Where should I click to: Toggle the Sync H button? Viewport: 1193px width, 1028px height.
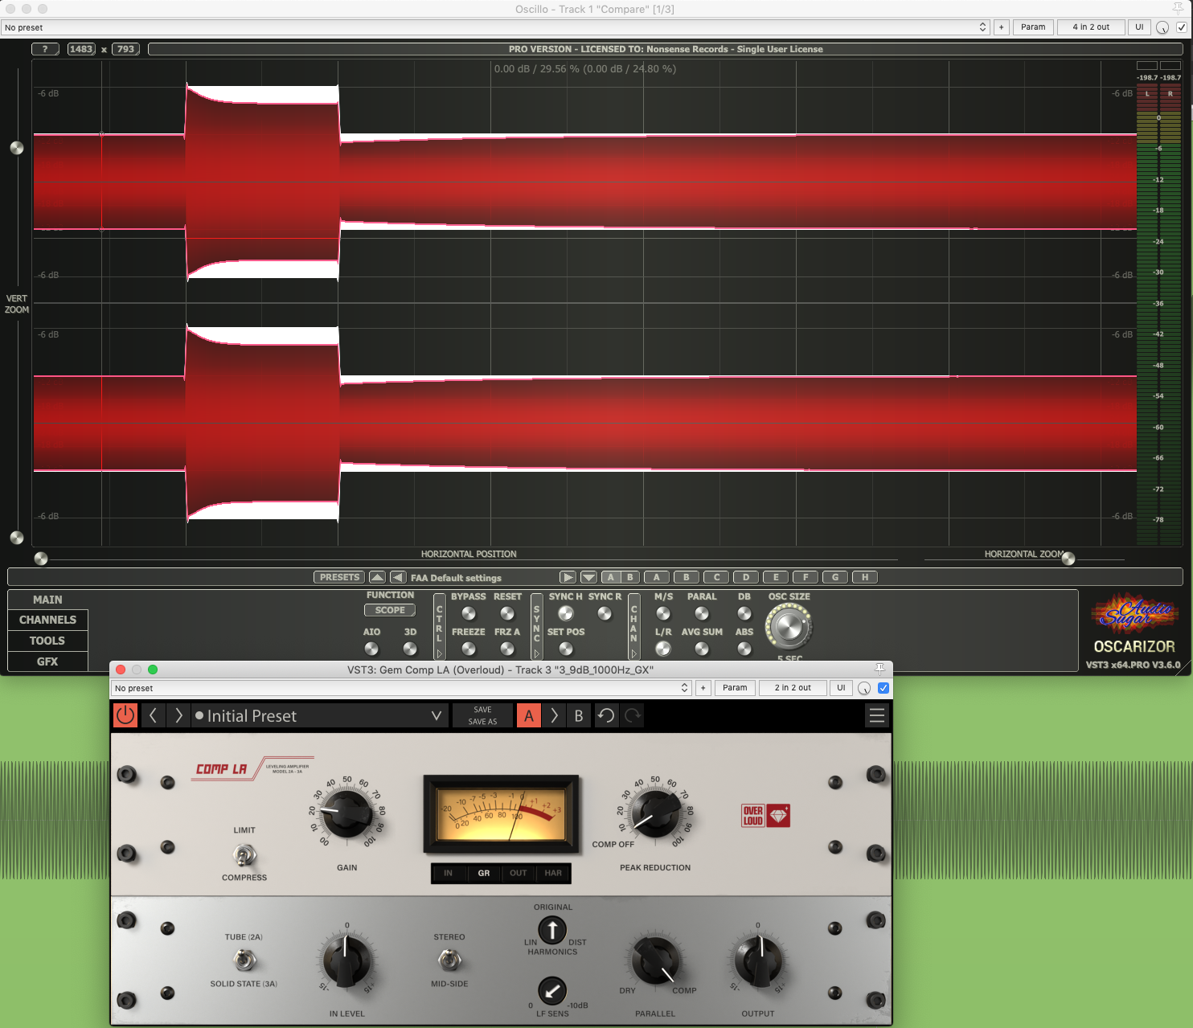click(566, 614)
